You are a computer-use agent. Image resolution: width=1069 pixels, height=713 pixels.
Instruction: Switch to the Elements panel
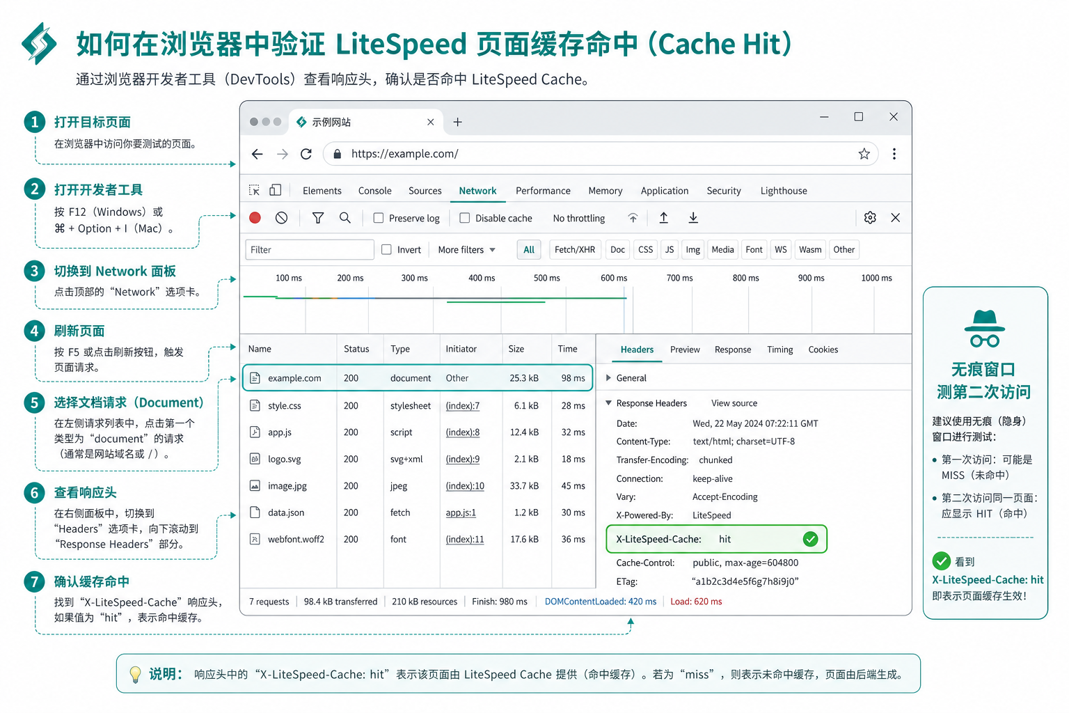[322, 191]
